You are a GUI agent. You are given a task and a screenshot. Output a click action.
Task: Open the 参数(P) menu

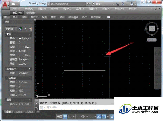click(132, 8)
